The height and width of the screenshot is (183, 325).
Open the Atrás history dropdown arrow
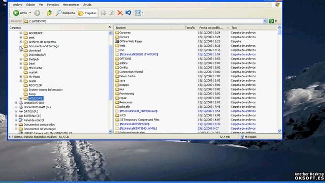pos(30,13)
